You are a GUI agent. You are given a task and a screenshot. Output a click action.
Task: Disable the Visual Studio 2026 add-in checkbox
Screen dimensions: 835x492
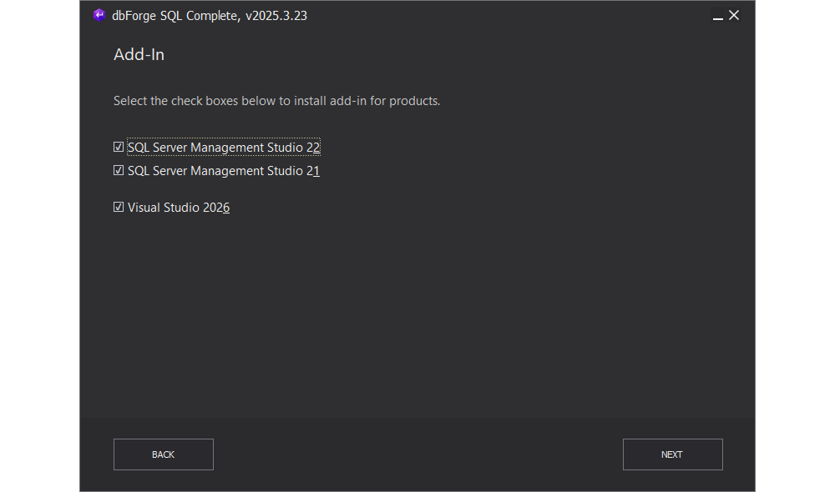[119, 208]
